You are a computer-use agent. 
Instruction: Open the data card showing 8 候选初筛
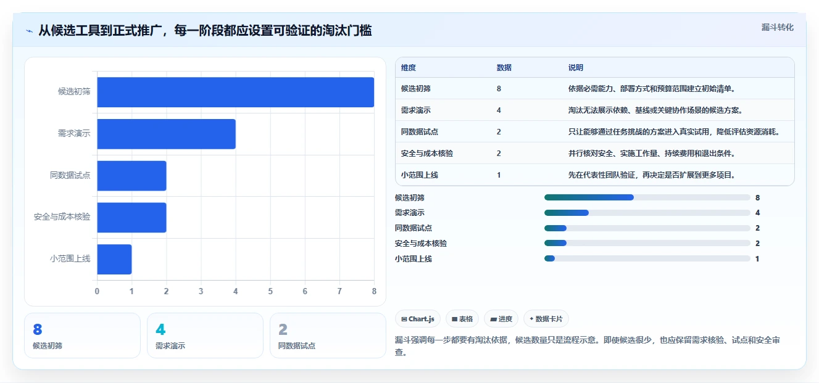click(82, 336)
